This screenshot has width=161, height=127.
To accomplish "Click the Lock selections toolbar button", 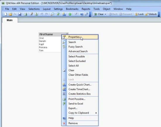I will (x=139, y=14).
